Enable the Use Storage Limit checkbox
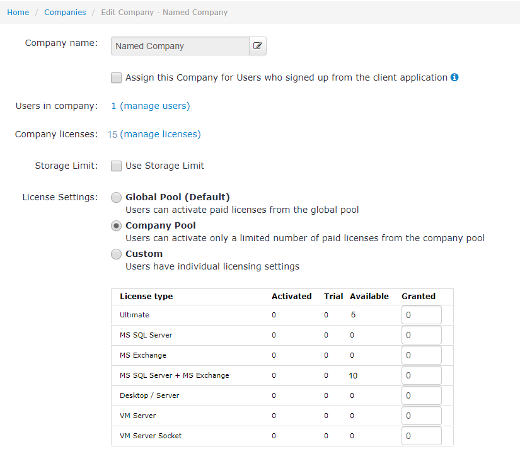520x454 pixels. (x=116, y=166)
